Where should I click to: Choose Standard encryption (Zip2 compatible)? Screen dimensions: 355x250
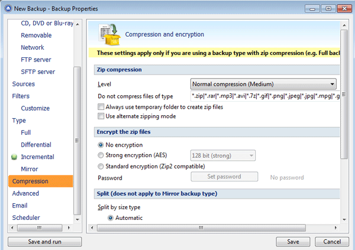[101, 167]
